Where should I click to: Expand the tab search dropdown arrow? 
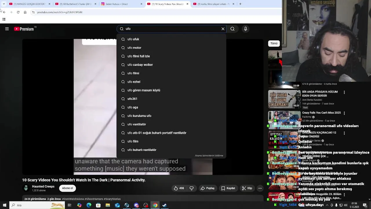pos(4,4)
